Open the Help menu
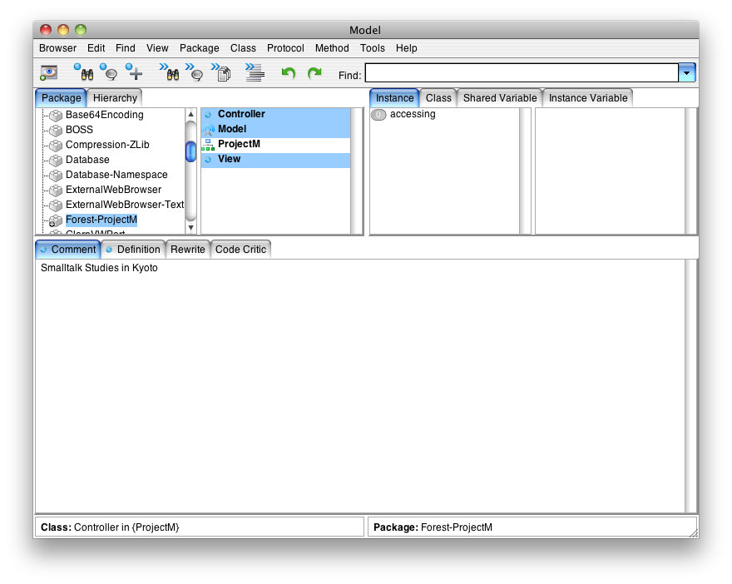 [407, 48]
